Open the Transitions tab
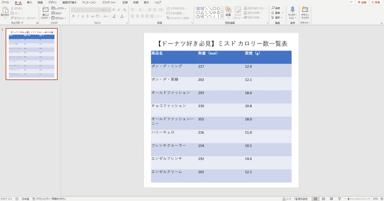Viewport: 384px width, 201px height. coord(69,2)
